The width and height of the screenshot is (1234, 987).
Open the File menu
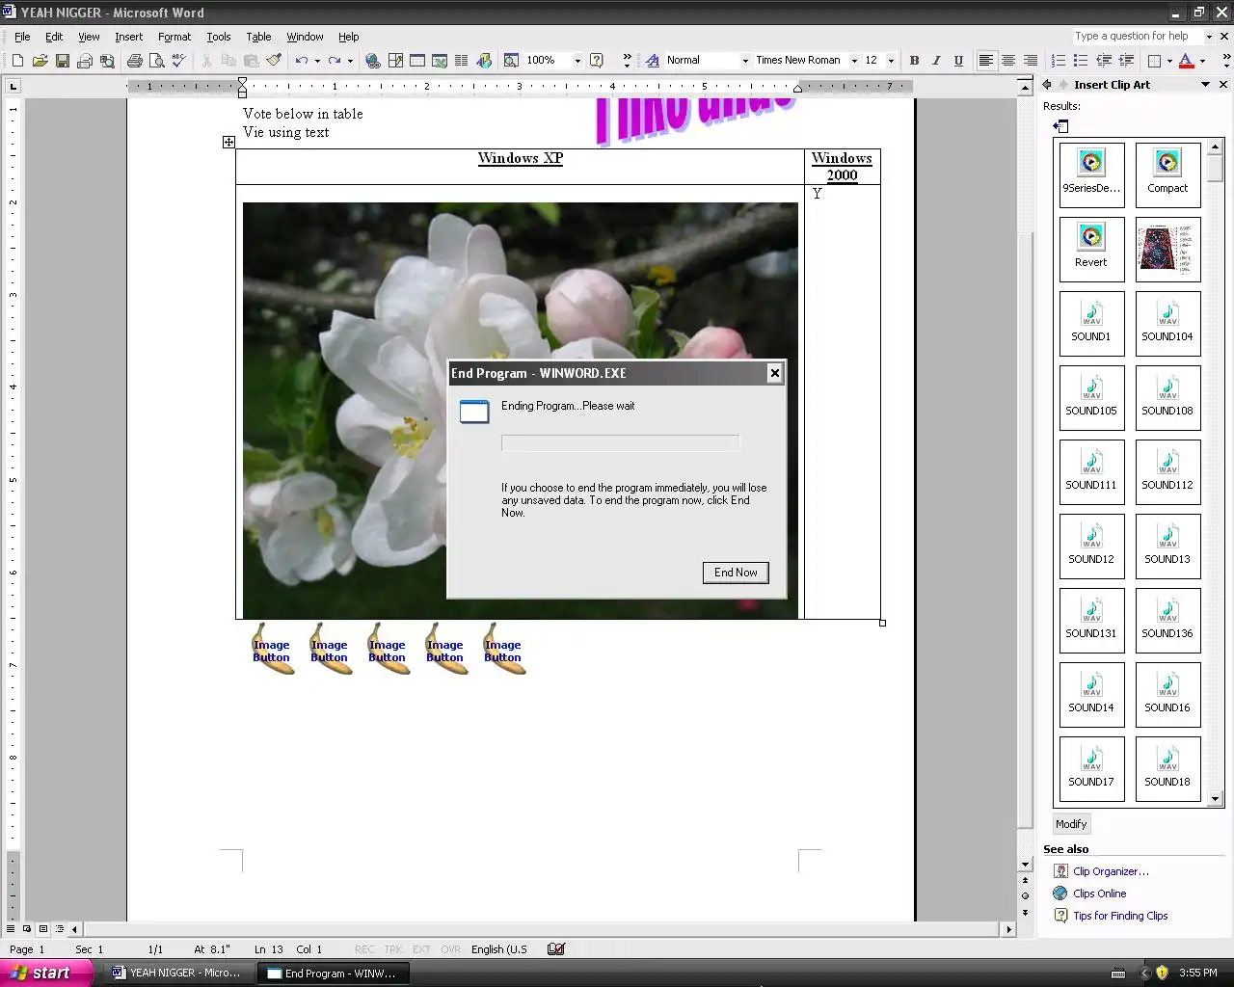[22, 37]
